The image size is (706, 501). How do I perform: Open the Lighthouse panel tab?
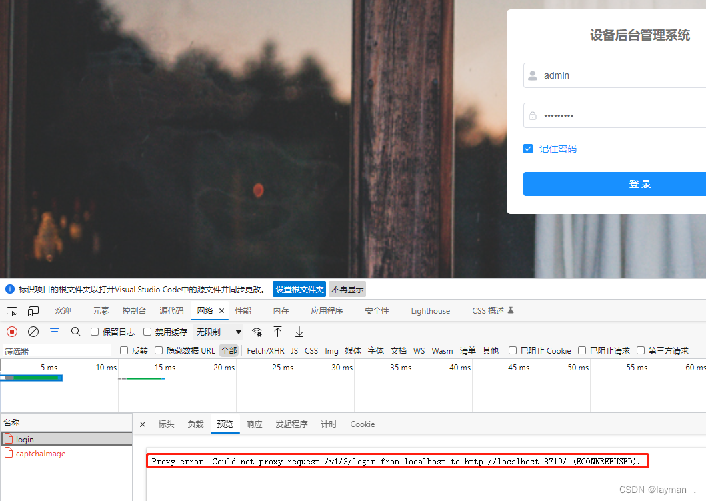[431, 311]
